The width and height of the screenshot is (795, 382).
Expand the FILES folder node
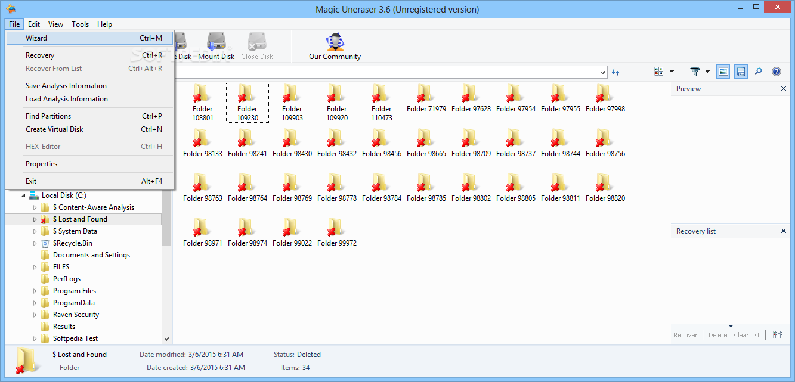pos(35,267)
